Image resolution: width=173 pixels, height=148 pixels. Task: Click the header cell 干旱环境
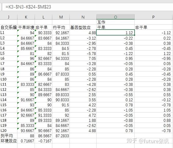pos(26,27)
